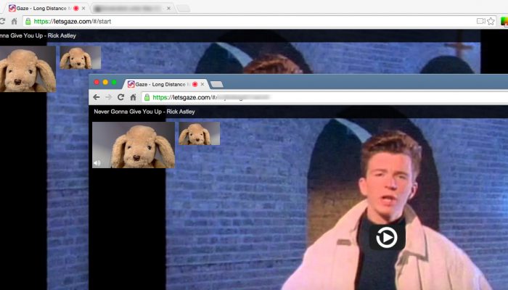Click the forward arrow in front window
Screen dimensions: 508x290
(x=109, y=97)
